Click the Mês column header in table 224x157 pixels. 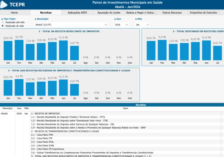point(27,108)
